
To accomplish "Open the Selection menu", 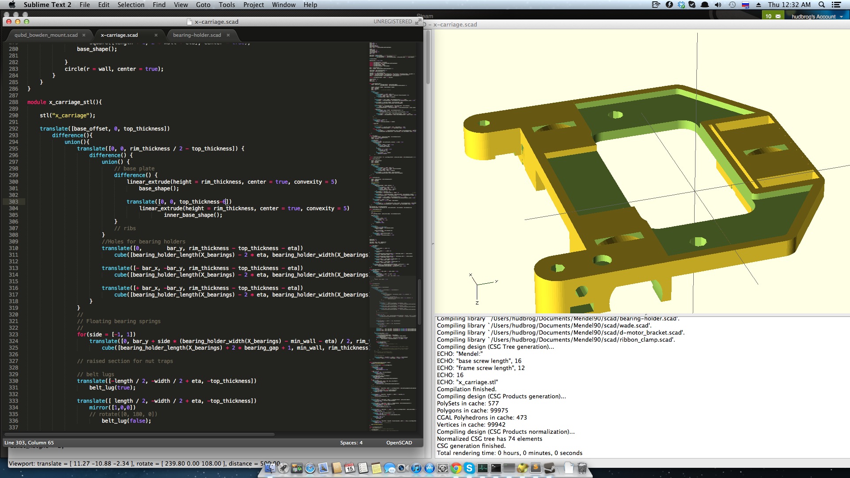I will coord(131,5).
